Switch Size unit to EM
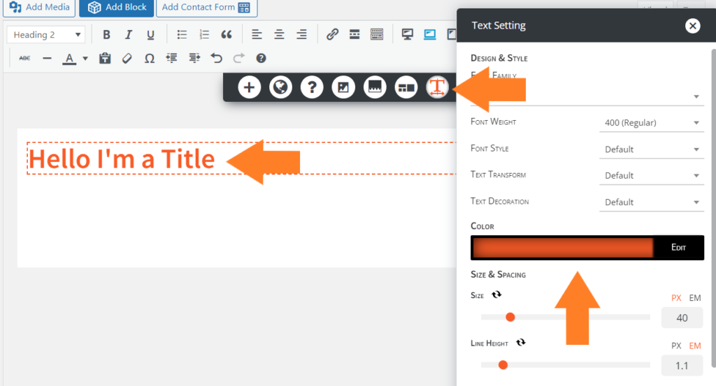 point(695,298)
